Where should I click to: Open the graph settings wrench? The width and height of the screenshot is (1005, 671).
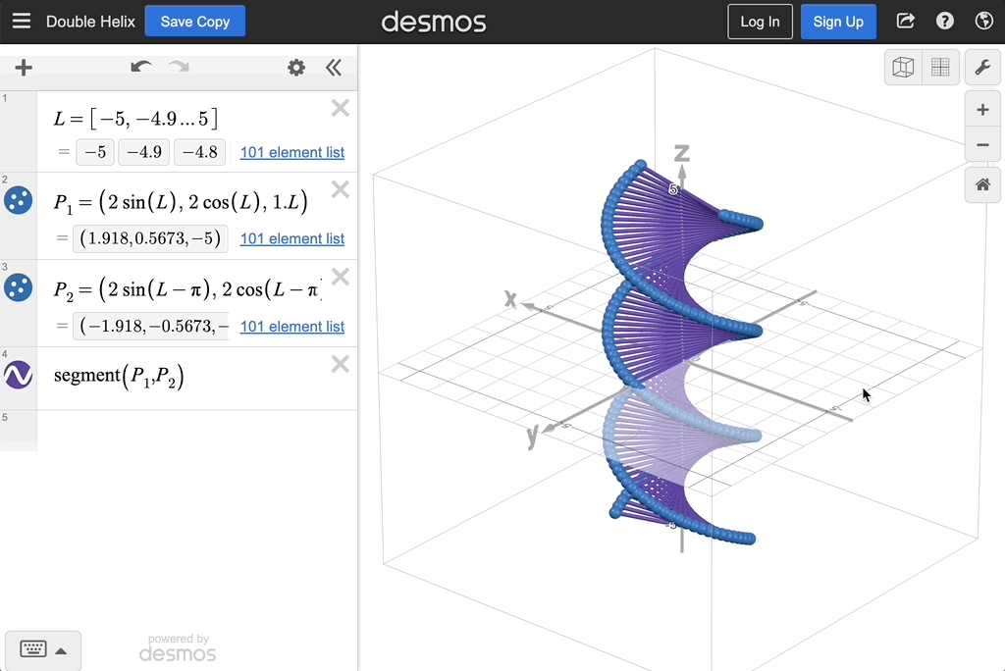982,68
